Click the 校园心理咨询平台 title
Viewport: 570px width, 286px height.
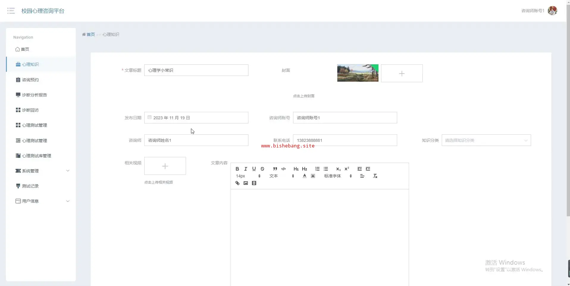point(43,11)
